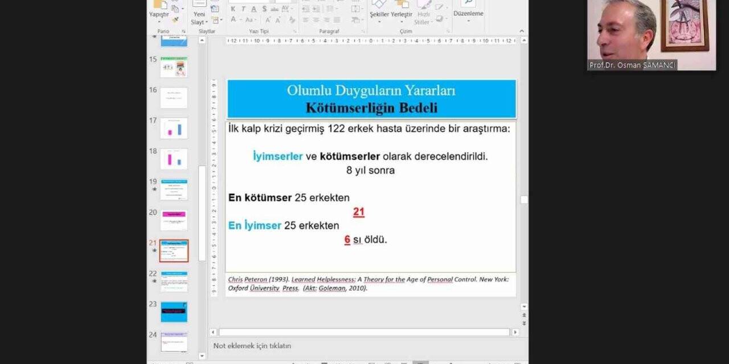The width and height of the screenshot is (729, 364).
Task: Apply bold with the K formatting icon
Action: [233, 9]
